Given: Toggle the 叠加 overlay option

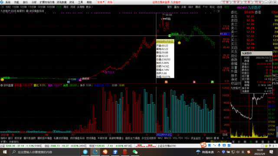Looking at the screenshot, I should (177, 7).
